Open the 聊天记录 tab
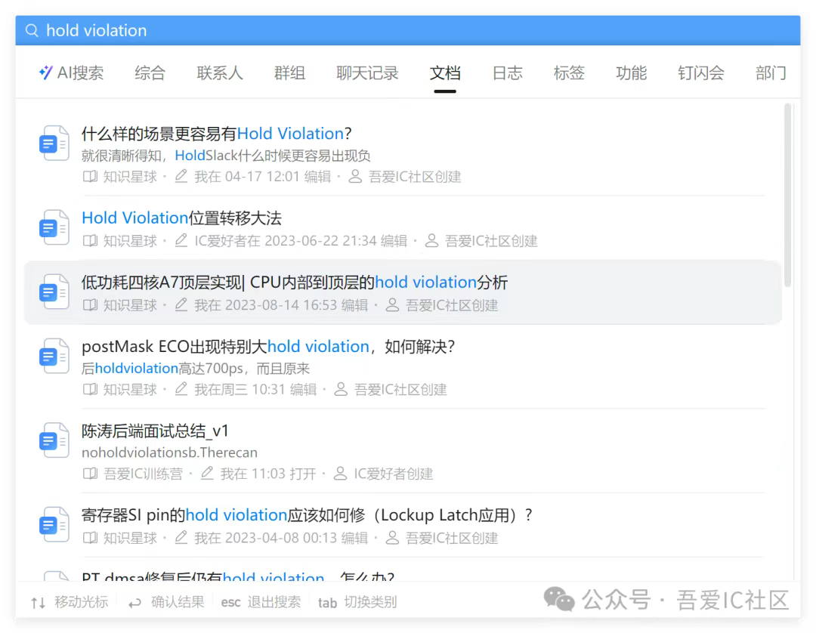 coord(367,73)
